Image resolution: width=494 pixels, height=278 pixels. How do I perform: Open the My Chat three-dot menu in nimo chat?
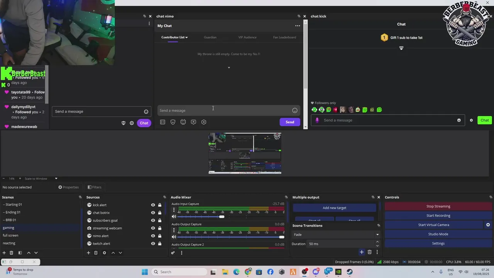(298, 26)
